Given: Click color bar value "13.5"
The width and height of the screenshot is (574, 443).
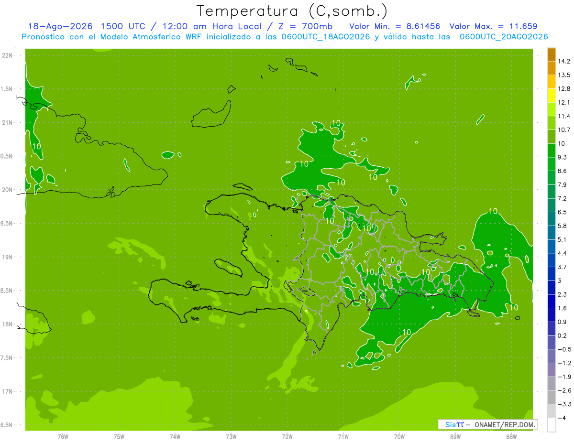Looking at the screenshot, I should click(x=564, y=75).
